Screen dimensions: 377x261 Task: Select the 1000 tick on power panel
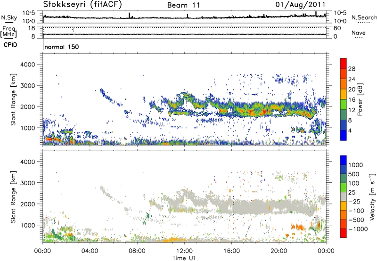click(27, 128)
